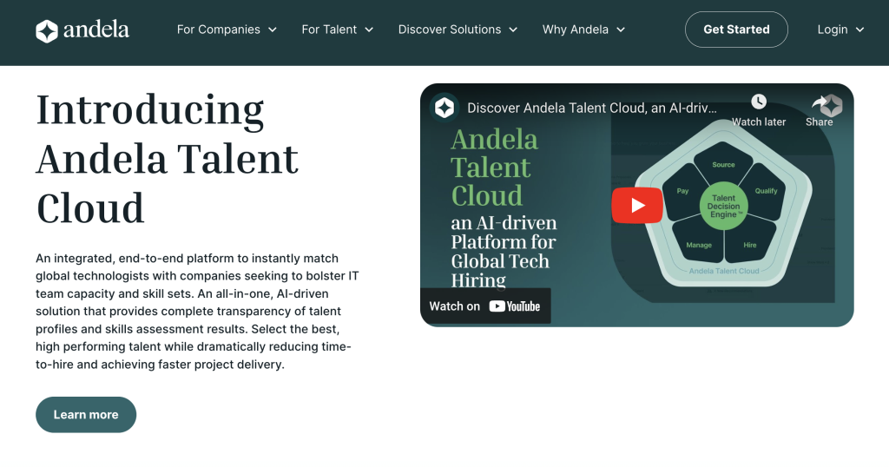Viewport: 889px width, 467px height.
Task: Click the Learn more button
Action: 86,414
